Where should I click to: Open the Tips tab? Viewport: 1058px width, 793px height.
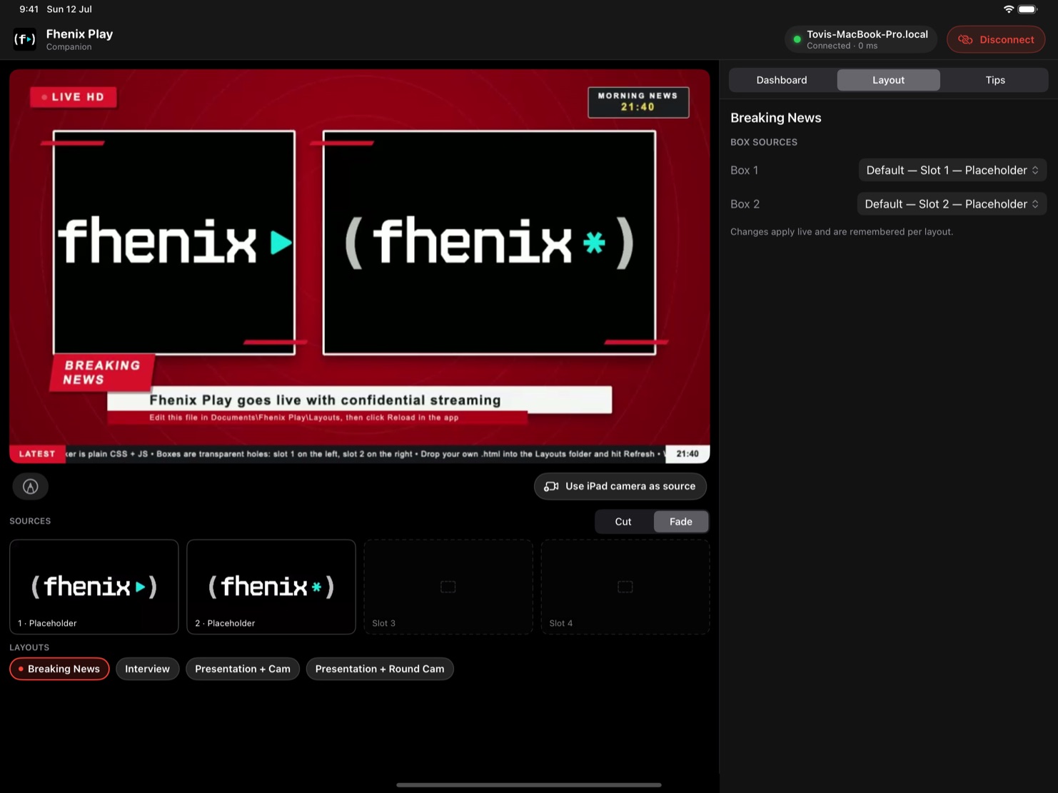pos(995,80)
